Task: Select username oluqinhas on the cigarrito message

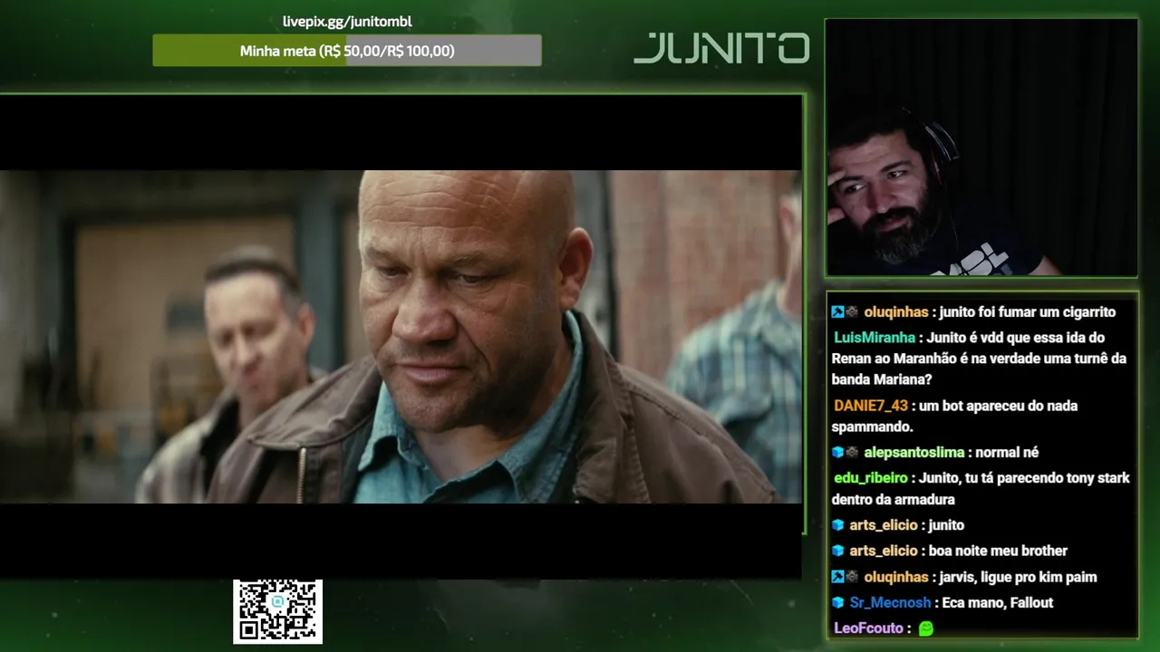Action: pos(896,312)
